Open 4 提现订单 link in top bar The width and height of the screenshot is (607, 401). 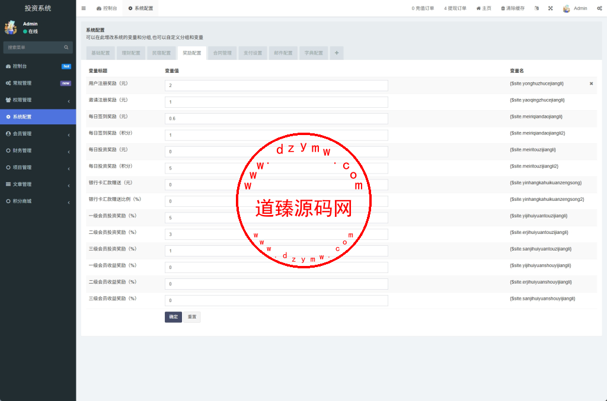pyautogui.click(x=455, y=8)
